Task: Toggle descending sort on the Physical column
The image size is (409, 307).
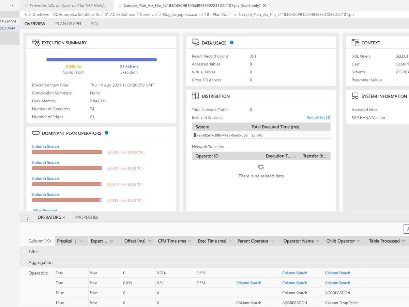Action: (x=76, y=240)
